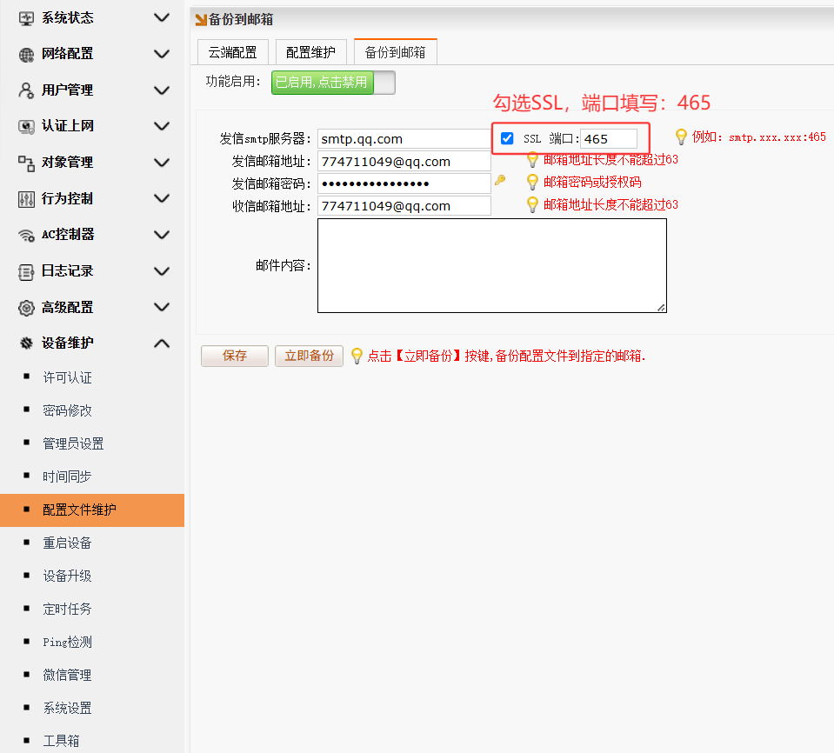The width and height of the screenshot is (834, 753).
Task: Open 管理员设置 in the sidebar
Action: (x=73, y=443)
